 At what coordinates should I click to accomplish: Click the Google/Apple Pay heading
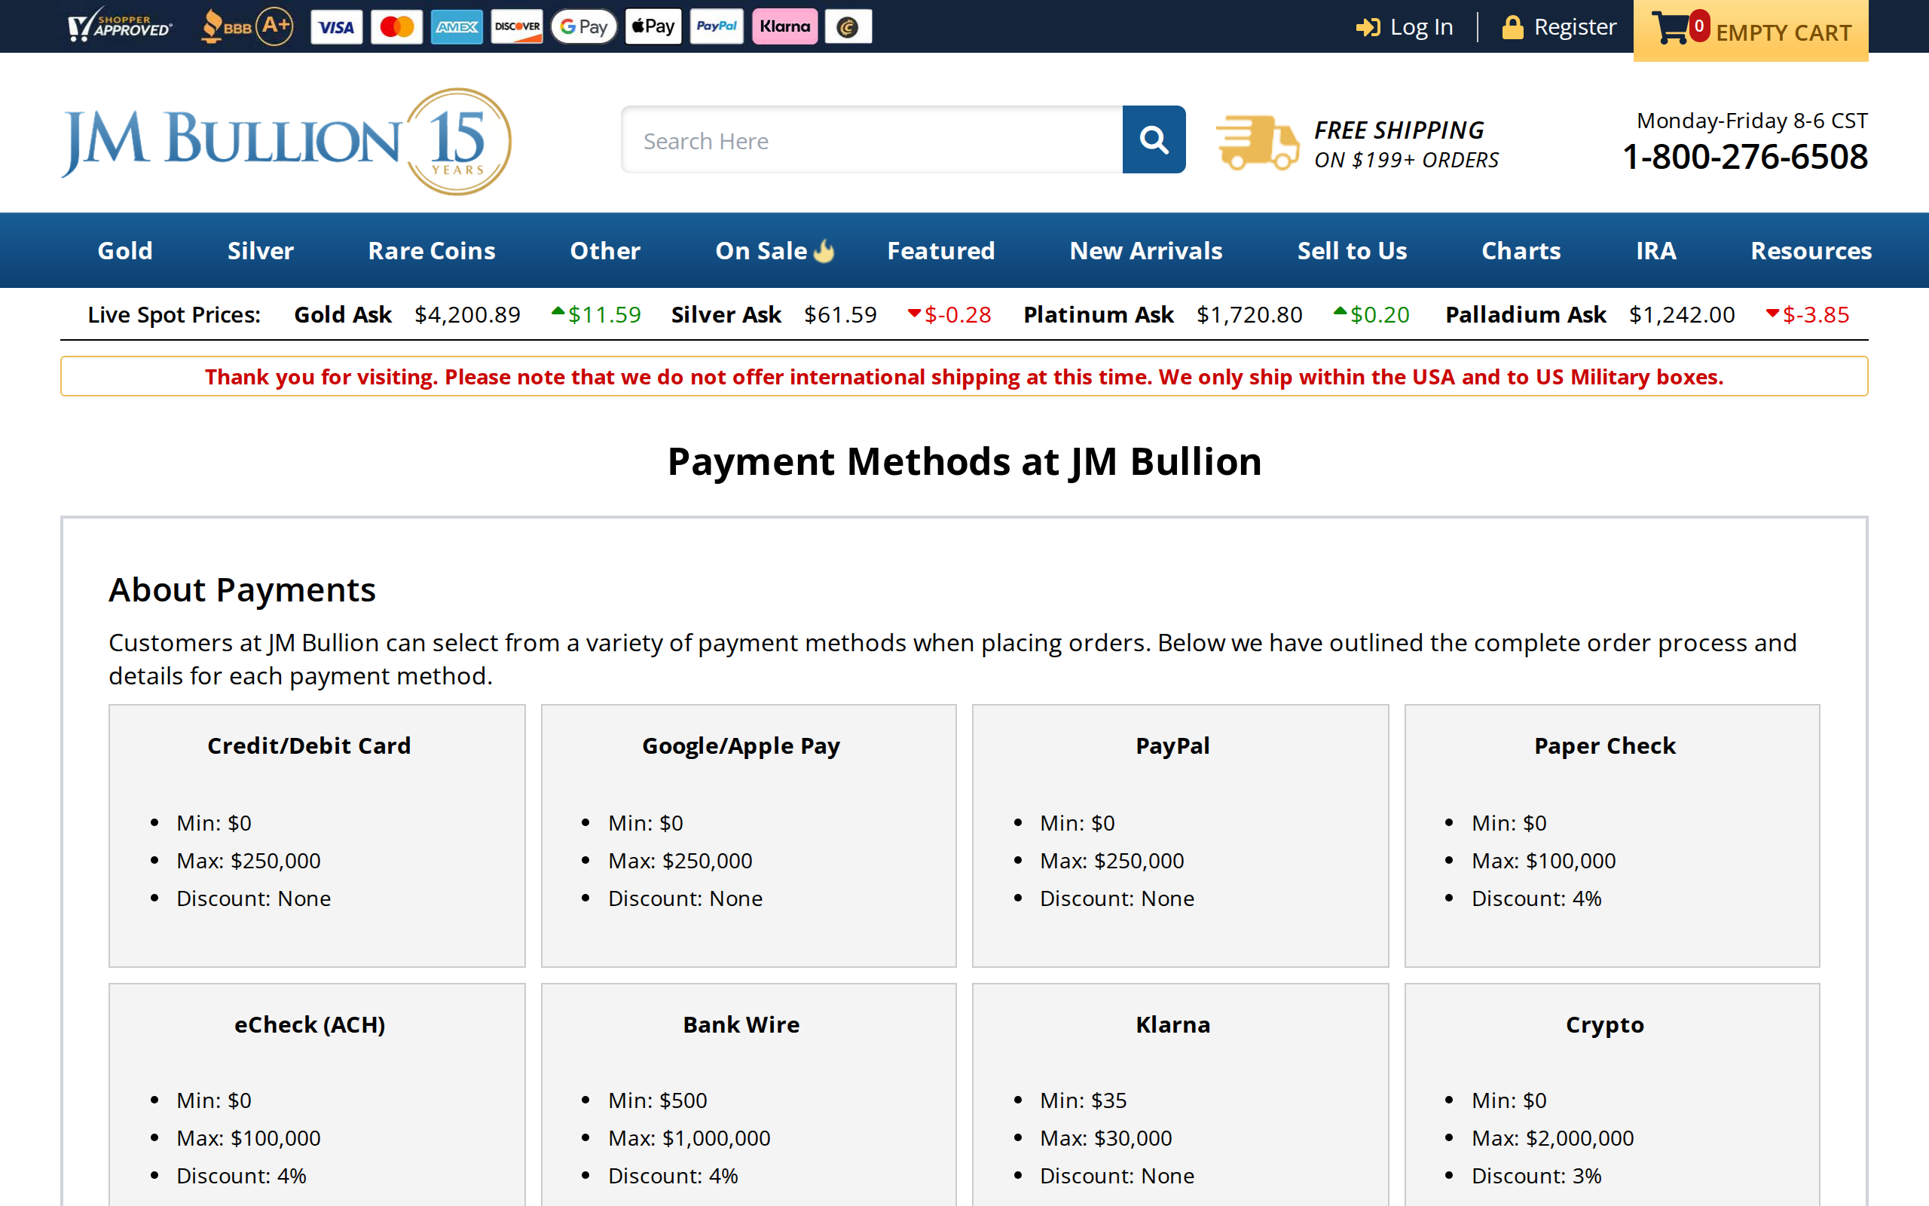[741, 745]
